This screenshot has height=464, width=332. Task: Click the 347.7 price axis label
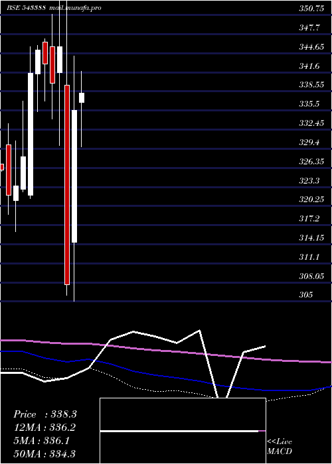(309, 28)
